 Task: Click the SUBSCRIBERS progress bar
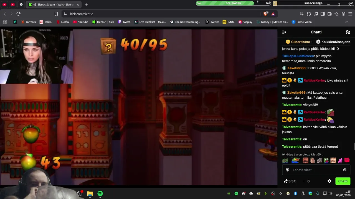tap(313, 3)
